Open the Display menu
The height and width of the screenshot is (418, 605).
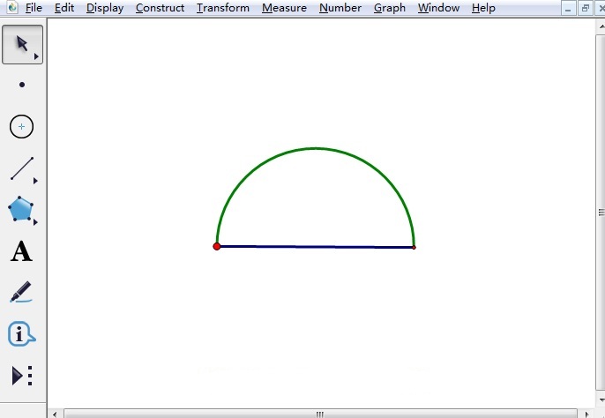105,8
